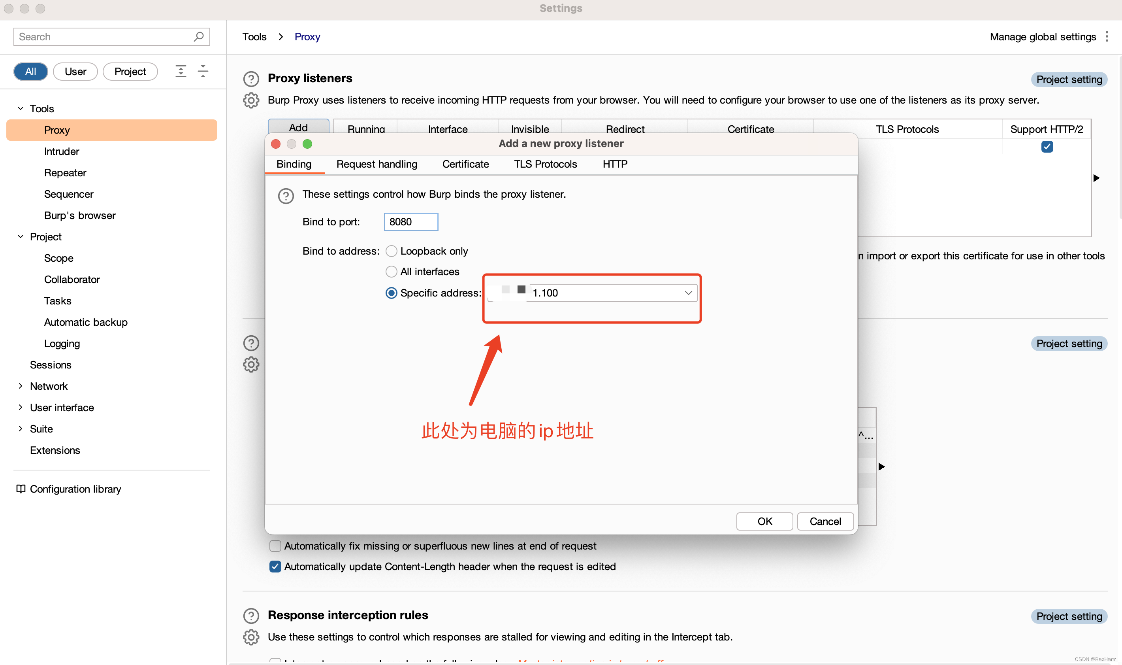Enable automatic fix of missing new lines
Image resolution: width=1122 pixels, height=665 pixels.
tap(275, 546)
